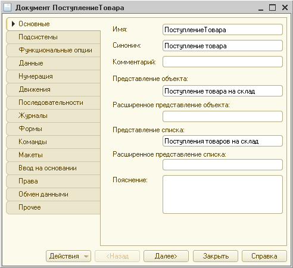Switch to Функциональные опции tab

(x=53, y=50)
